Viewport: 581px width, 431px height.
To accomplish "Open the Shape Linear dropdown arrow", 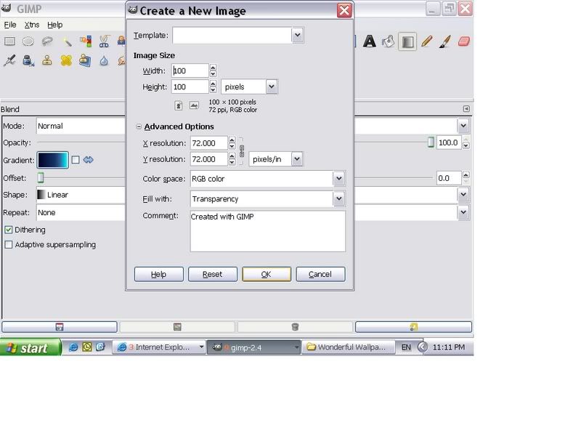I will coord(463,194).
